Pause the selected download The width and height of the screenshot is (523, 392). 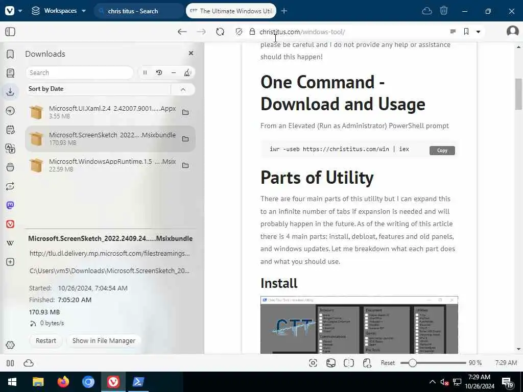tap(145, 72)
